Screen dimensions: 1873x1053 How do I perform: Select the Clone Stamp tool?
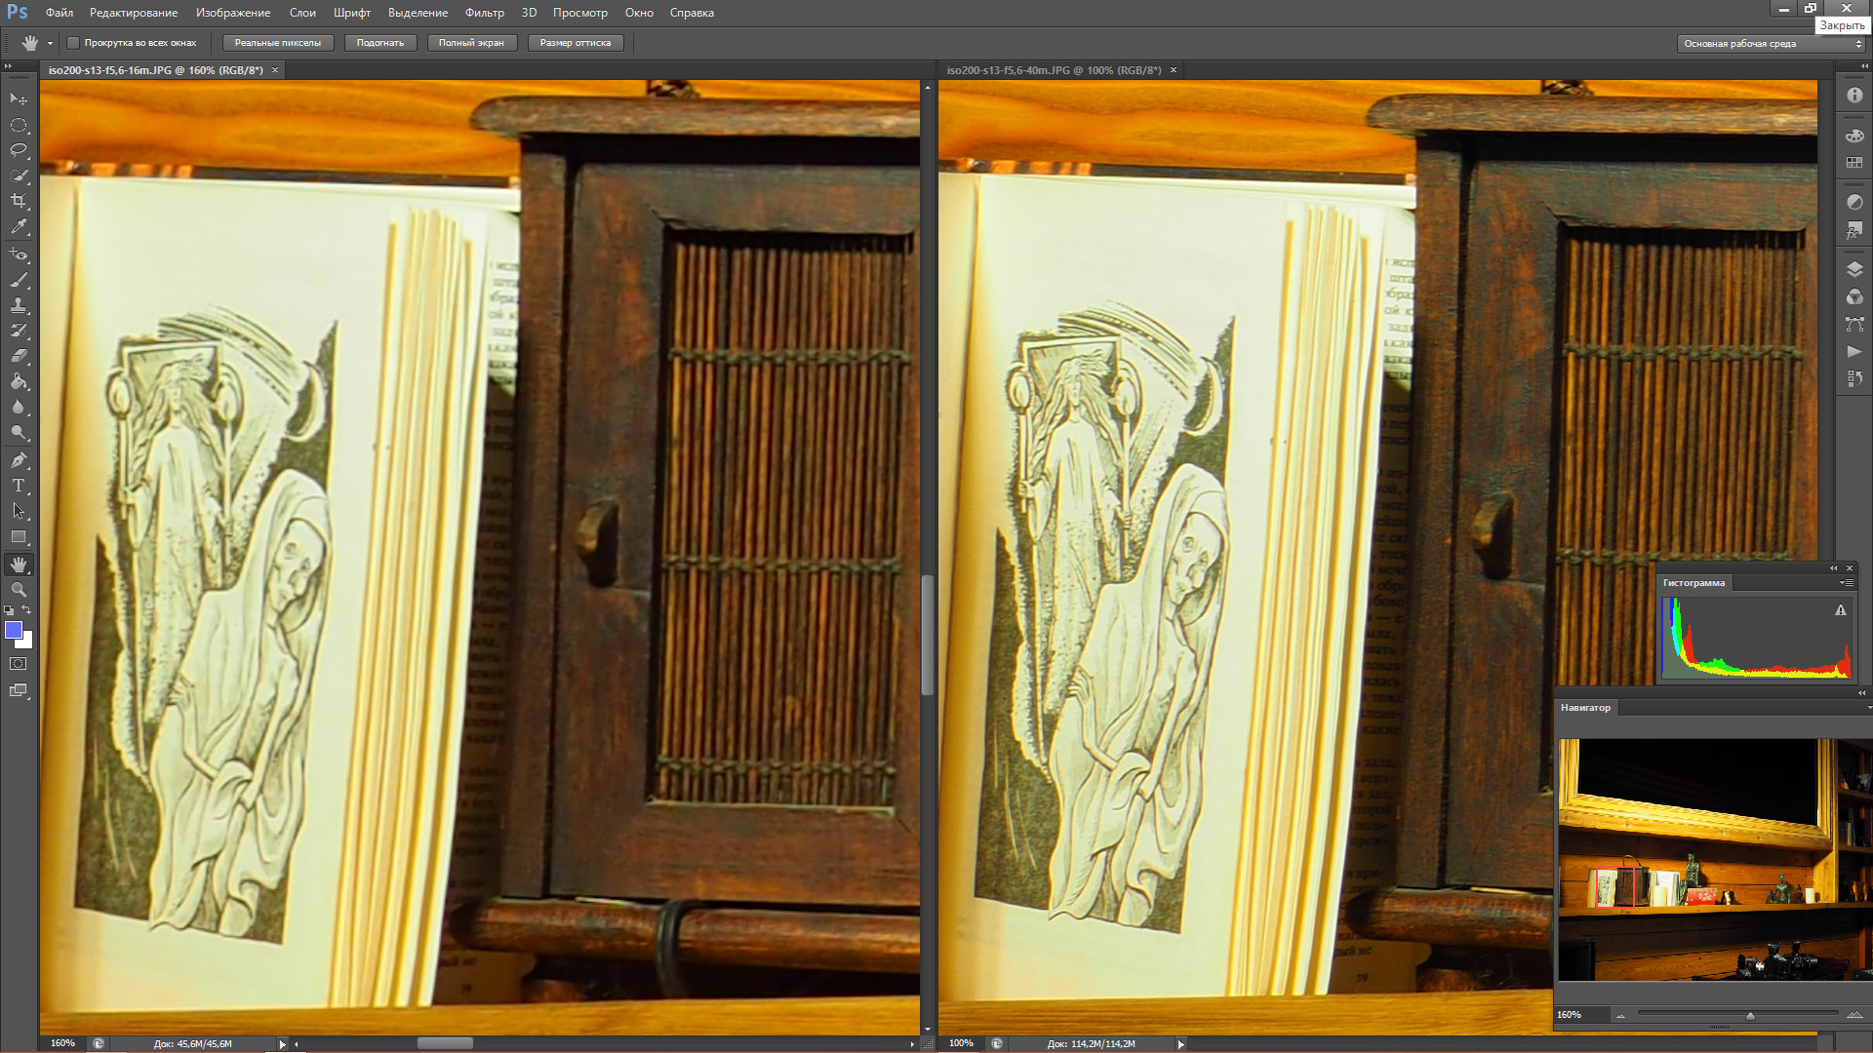pos(19,305)
